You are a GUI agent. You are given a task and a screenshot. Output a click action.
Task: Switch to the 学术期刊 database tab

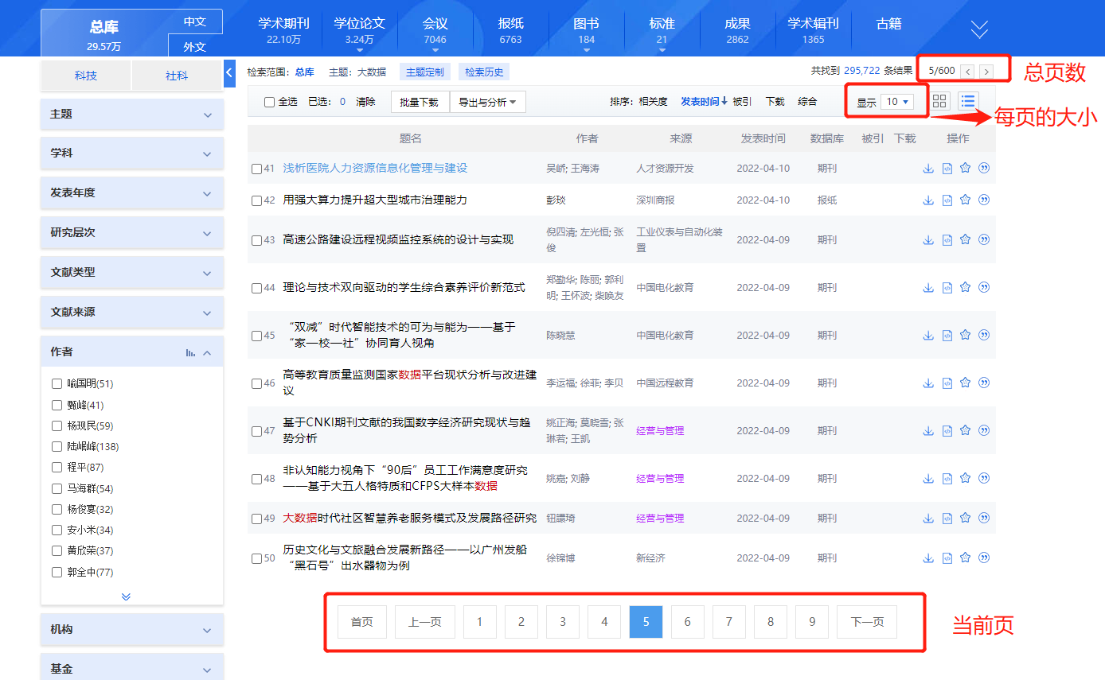coord(283,29)
